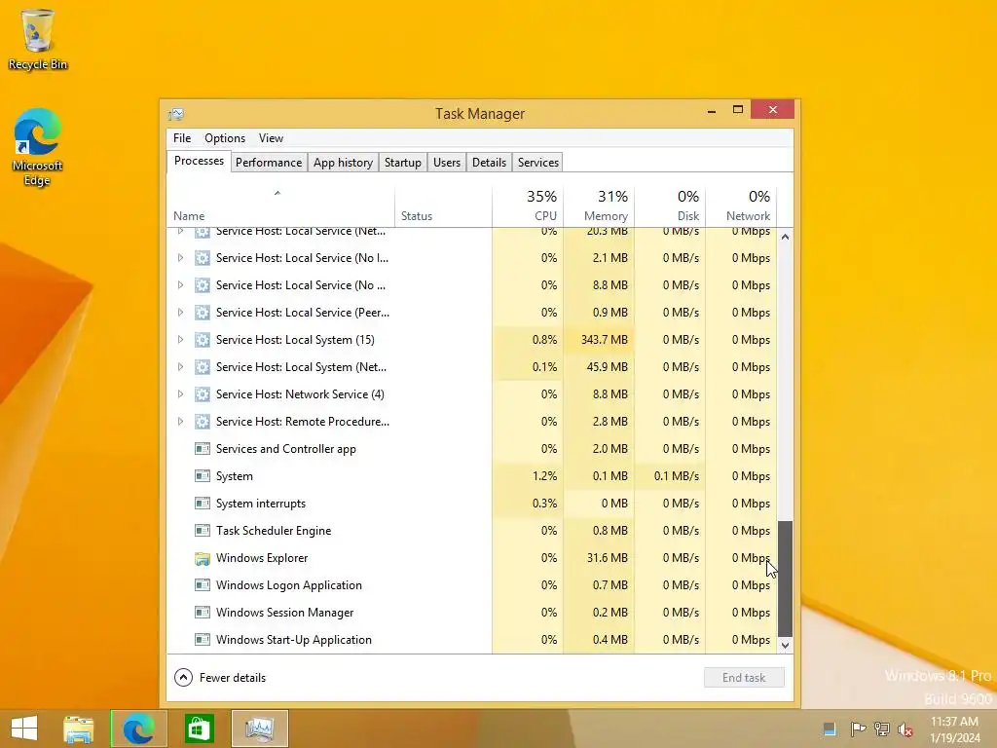Sort by the Status column header
The image size is (997, 748).
443,206
